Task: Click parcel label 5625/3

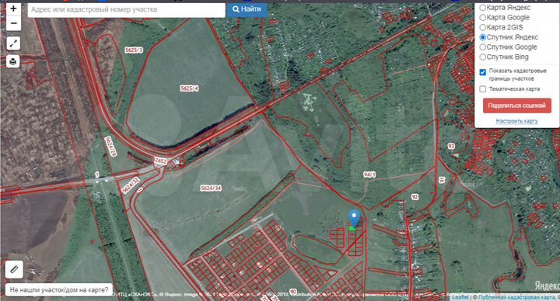Action: [134, 50]
